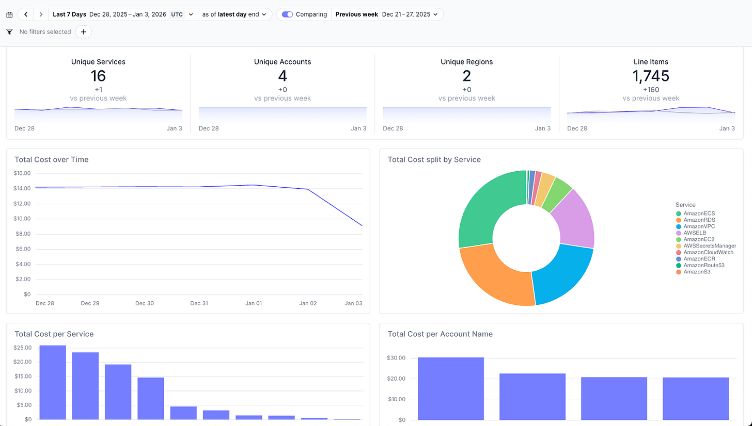Image resolution: width=752 pixels, height=426 pixels.
Task: Click tallest bar in Cost per Account Name
Action: coord(451,388)
